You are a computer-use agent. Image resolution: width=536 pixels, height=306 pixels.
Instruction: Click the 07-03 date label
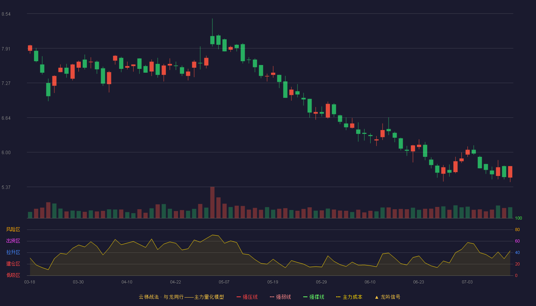pos(467,282)
